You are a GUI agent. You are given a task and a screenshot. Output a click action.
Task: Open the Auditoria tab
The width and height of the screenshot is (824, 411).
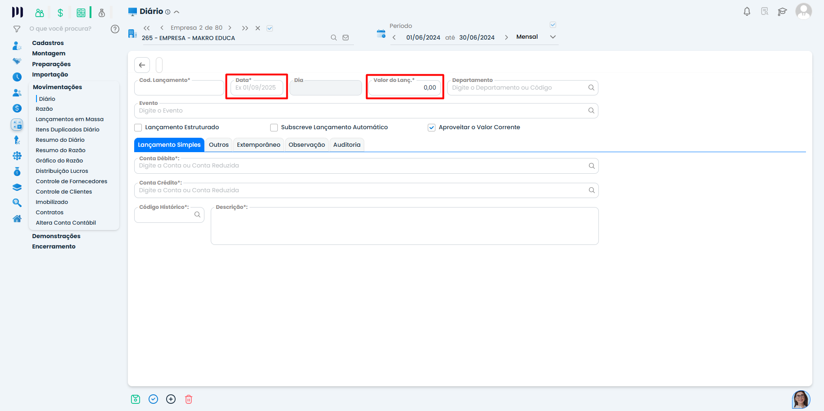pyautogui.click(x=346, y=145)
